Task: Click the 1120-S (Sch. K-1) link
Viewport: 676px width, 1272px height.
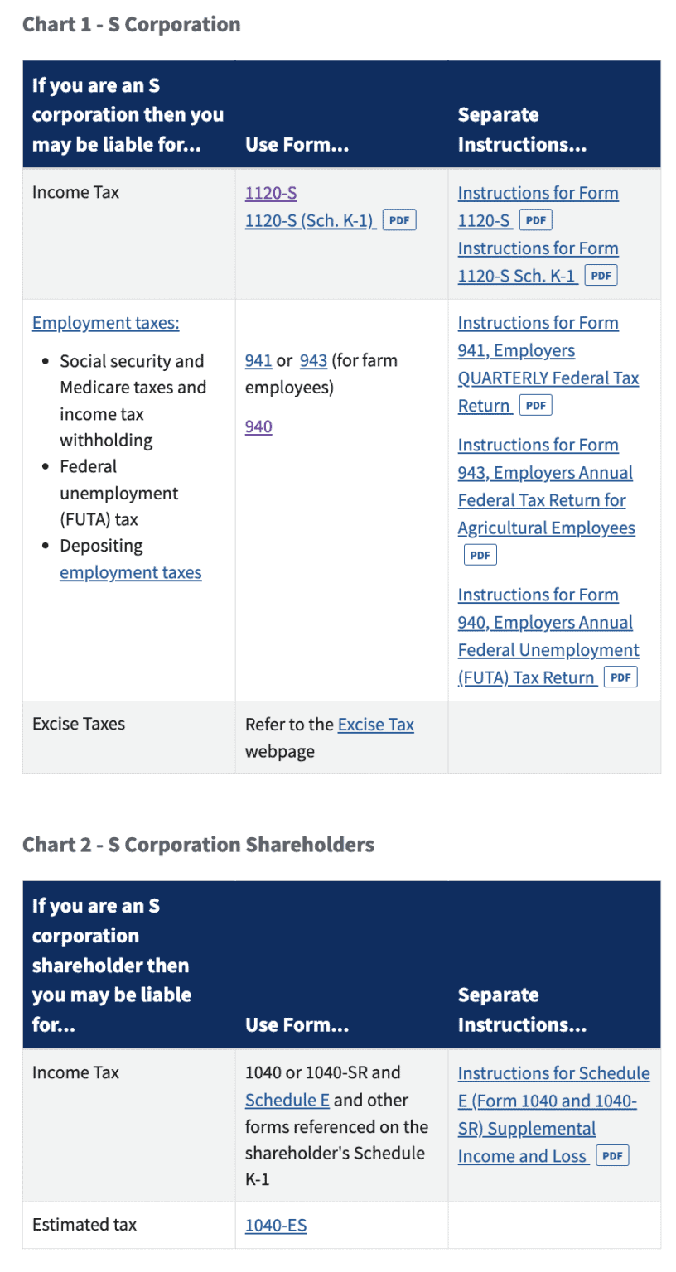Action: pos(311,220)
